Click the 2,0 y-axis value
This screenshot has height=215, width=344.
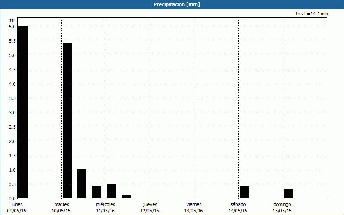pyautogui.click(x=12, y=141)
